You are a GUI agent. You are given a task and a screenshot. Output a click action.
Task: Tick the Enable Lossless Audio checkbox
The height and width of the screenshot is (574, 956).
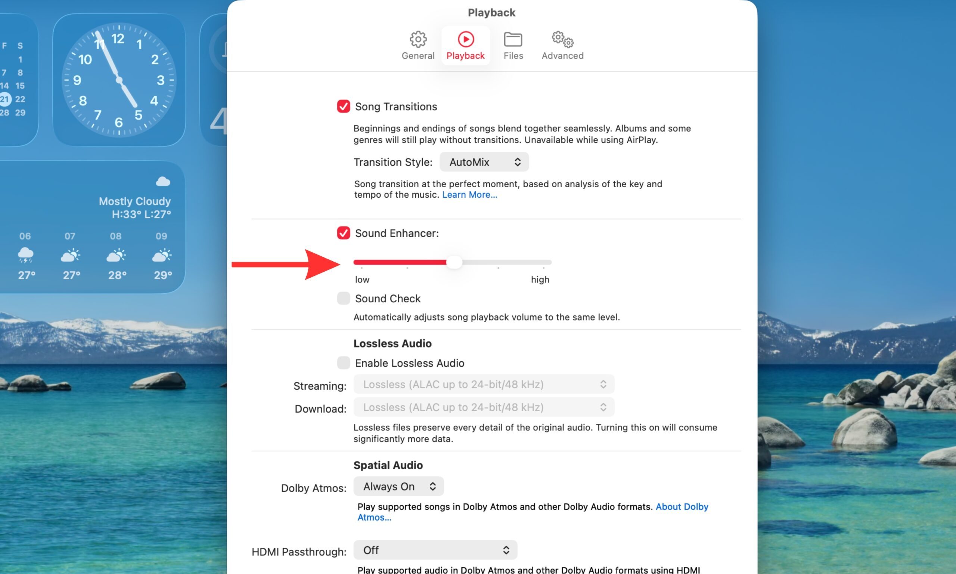344,363
